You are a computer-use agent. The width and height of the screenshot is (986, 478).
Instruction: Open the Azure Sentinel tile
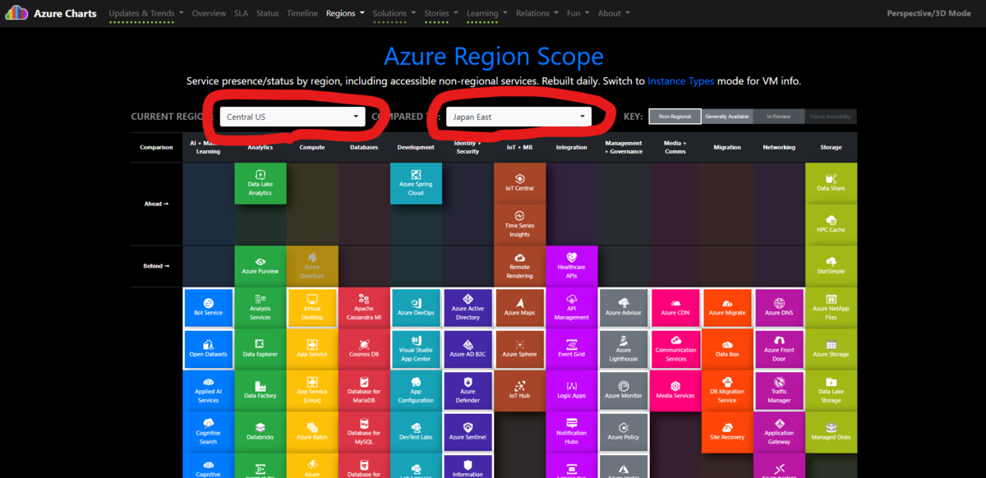(x=468, y=432)
